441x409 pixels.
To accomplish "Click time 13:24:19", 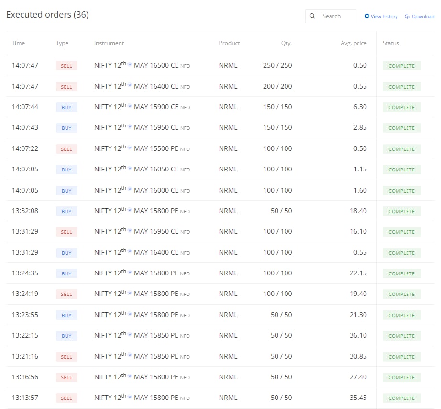I will click(x=25, y=294).
